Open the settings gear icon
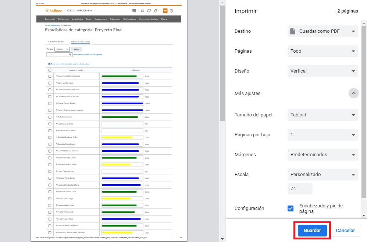This screenshot has height=242, width=367. [x=171, y=11]
